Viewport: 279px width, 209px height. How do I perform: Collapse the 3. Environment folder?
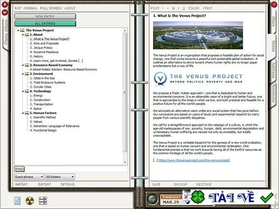[23, 74]
